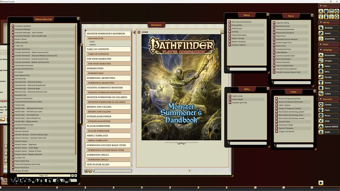Advance to page 2 with next-page arrow
This screenshot has width=340, height=191.
(73, 175)
